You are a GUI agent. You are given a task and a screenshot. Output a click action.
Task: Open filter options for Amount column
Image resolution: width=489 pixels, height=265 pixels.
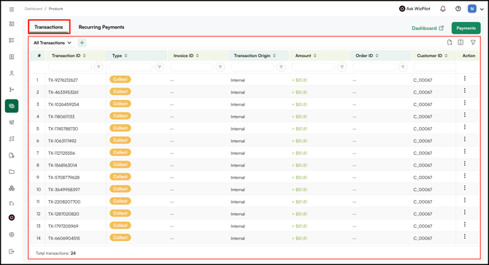tap(342, 66)
